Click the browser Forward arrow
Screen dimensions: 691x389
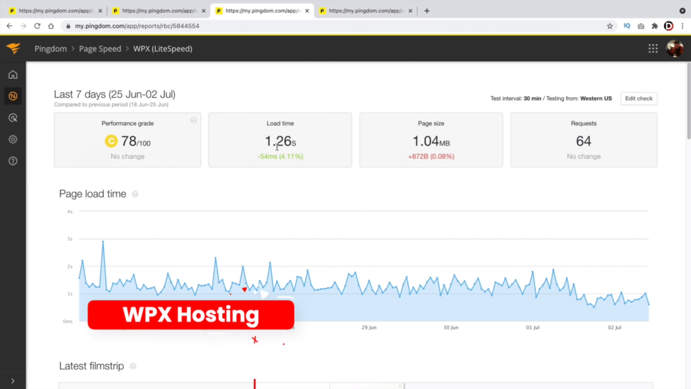24,26
